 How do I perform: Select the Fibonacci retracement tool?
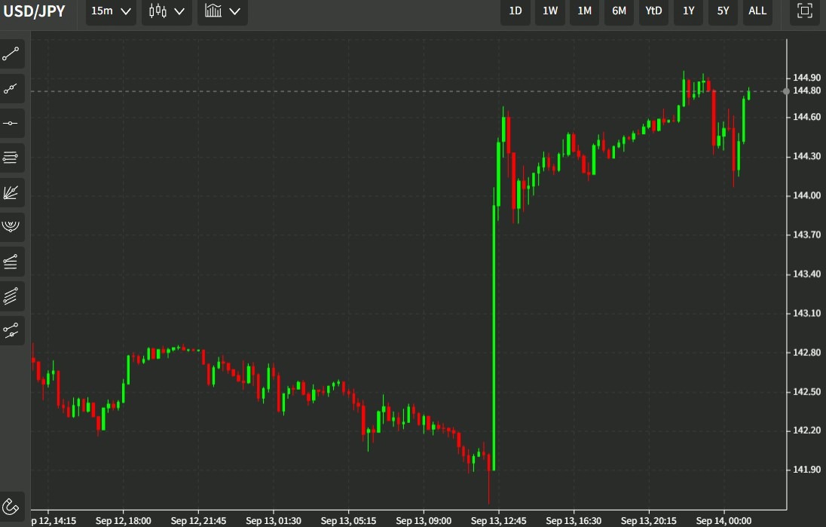point(11,262)
